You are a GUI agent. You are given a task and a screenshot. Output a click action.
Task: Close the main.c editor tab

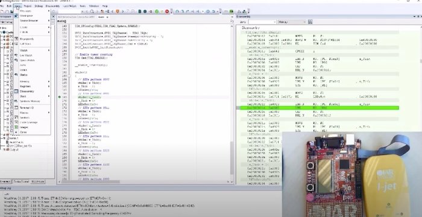[107, 17]
